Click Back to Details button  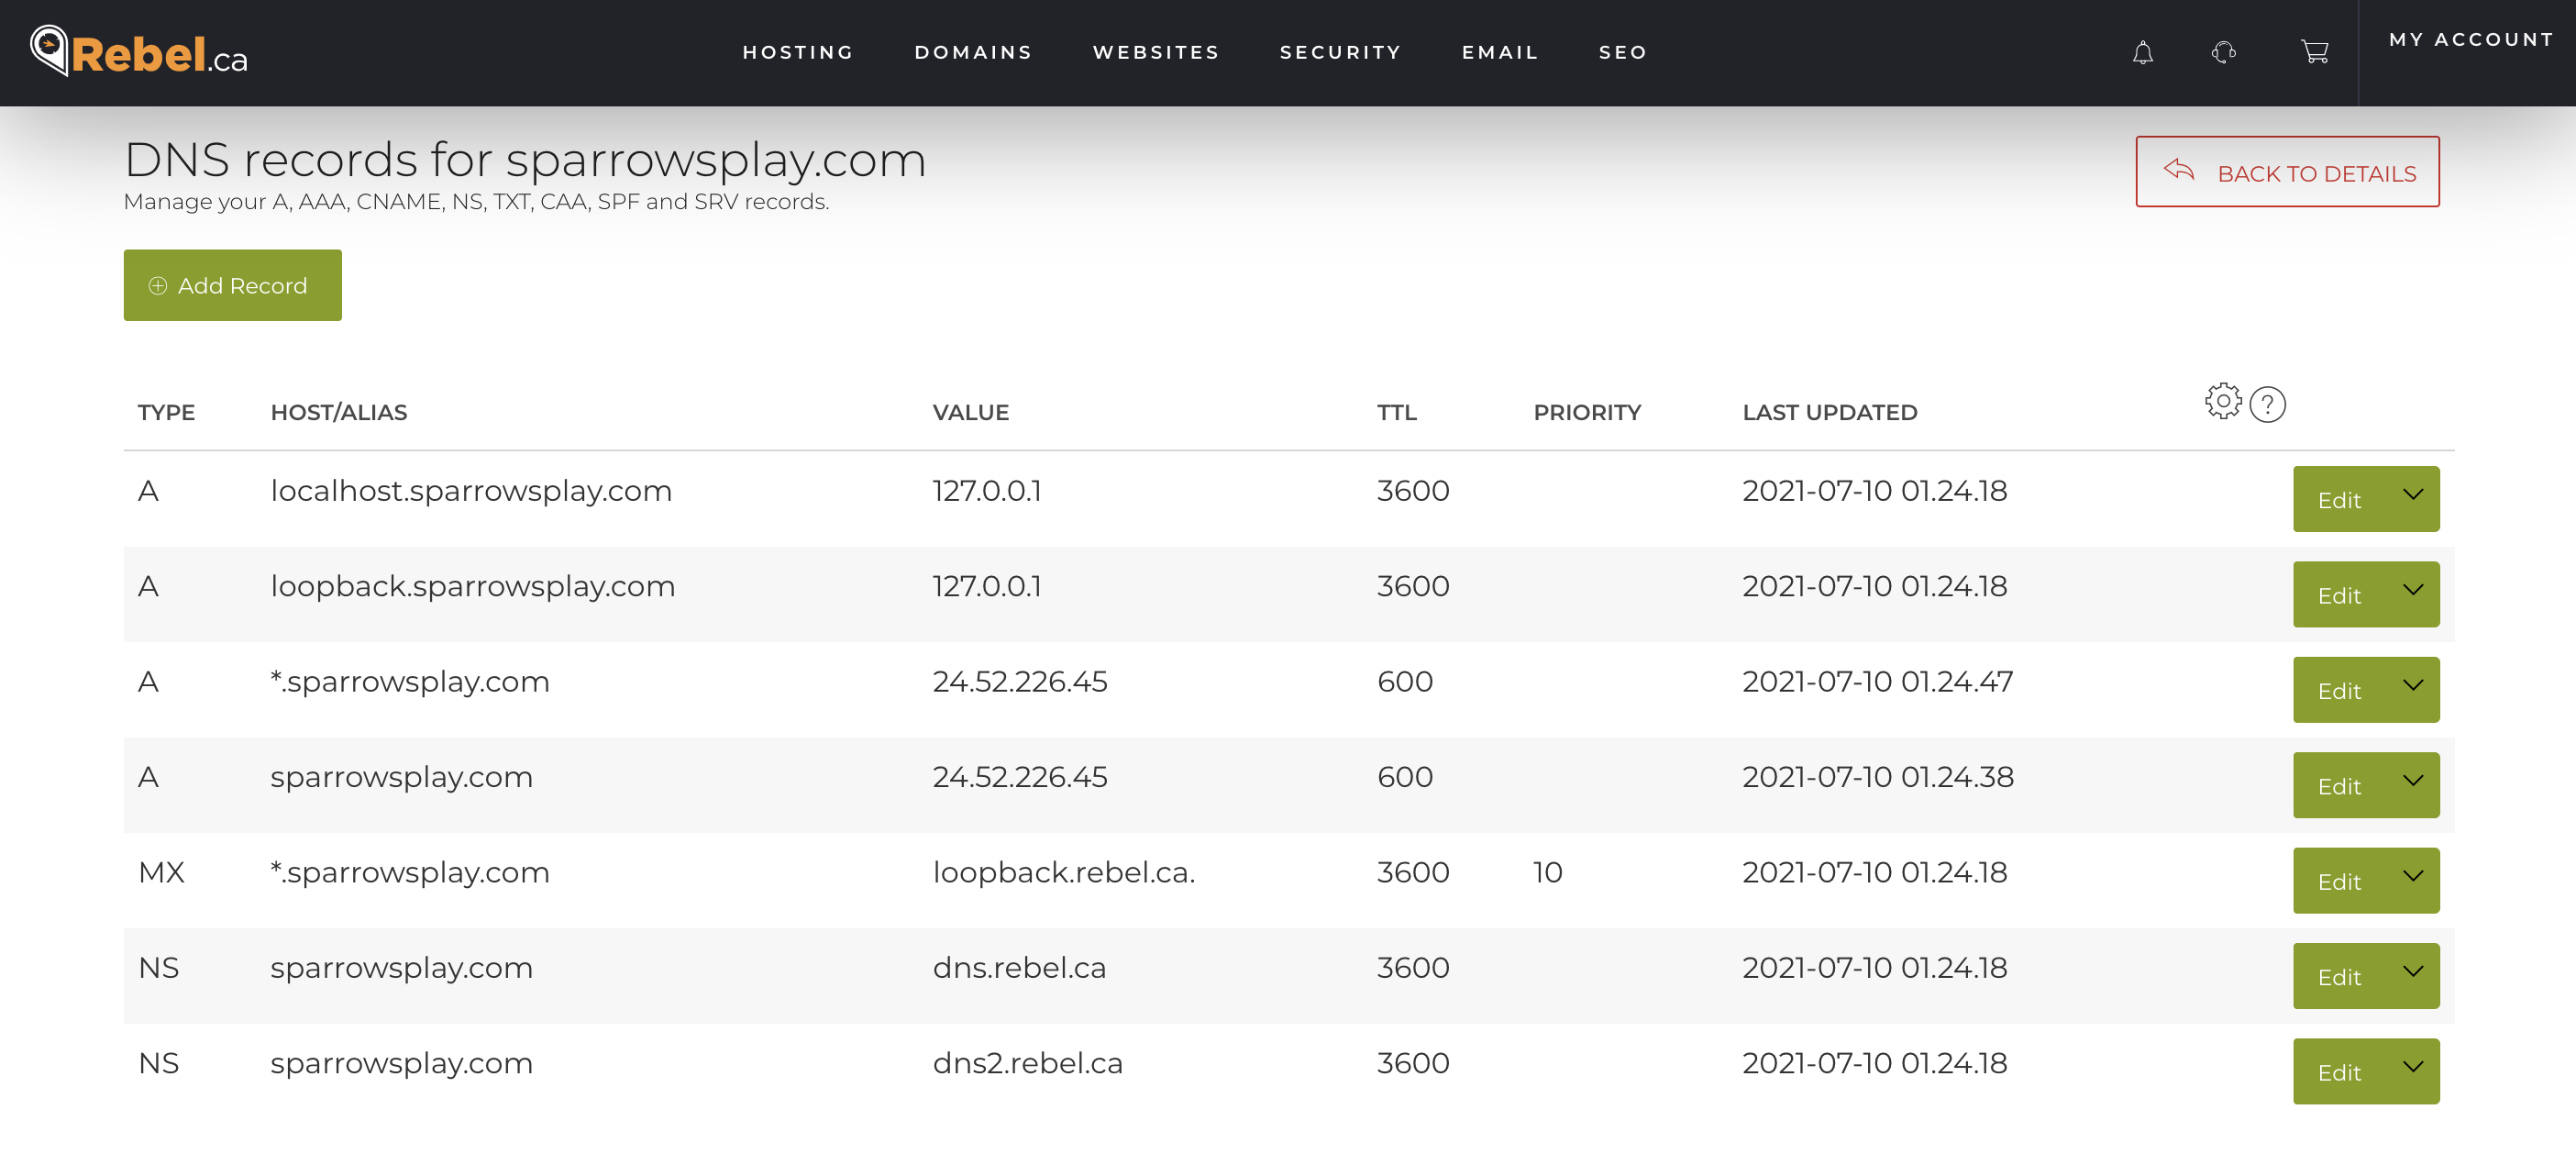click(2287, 173)
